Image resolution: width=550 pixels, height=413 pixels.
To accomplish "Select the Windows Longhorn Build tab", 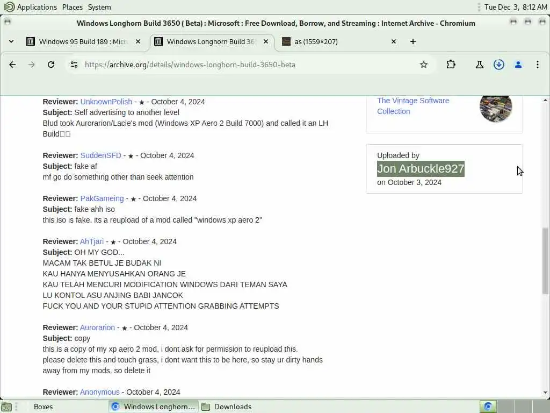I will pyautogui.click(x=211, y=41).
